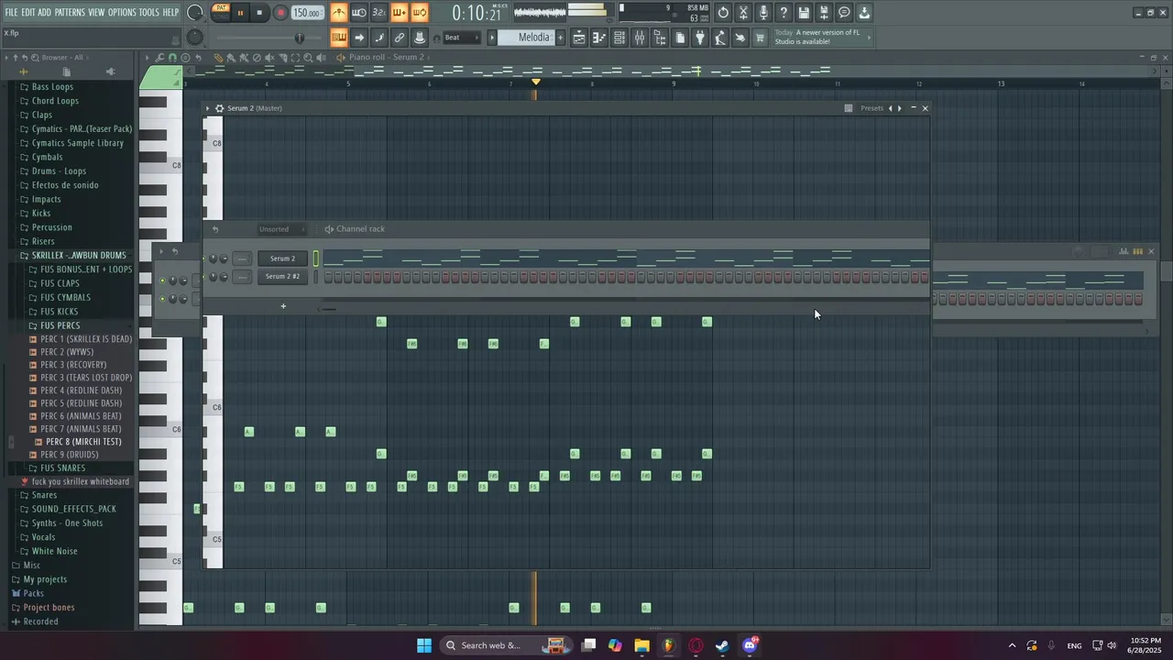Select the piano roll pencil draw tool
The image size is (1173, 660).
tap(219, 58)
